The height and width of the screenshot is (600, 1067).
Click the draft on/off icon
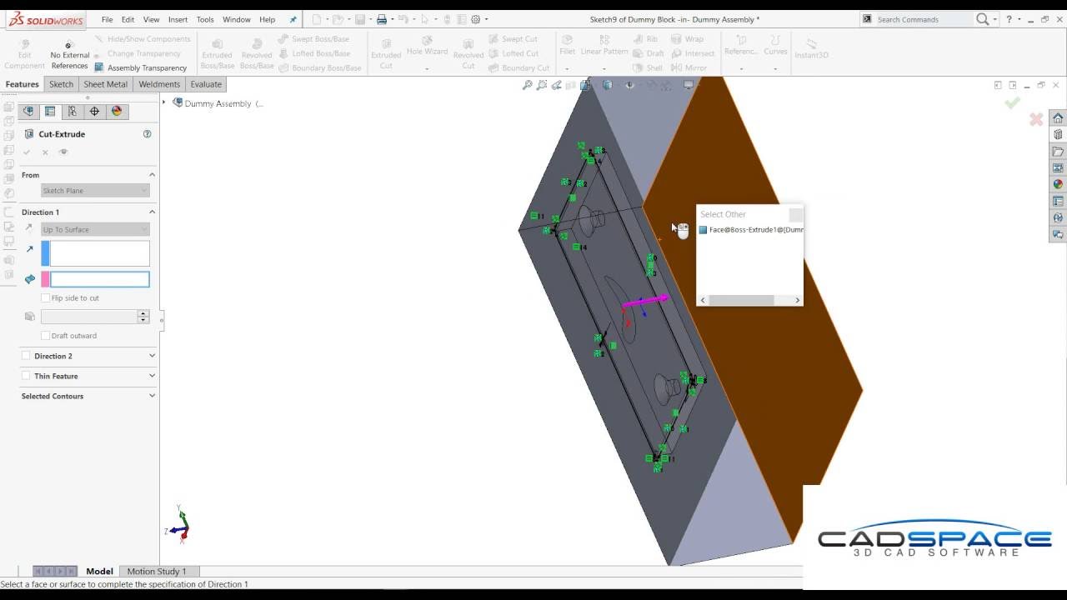(30, 317)
